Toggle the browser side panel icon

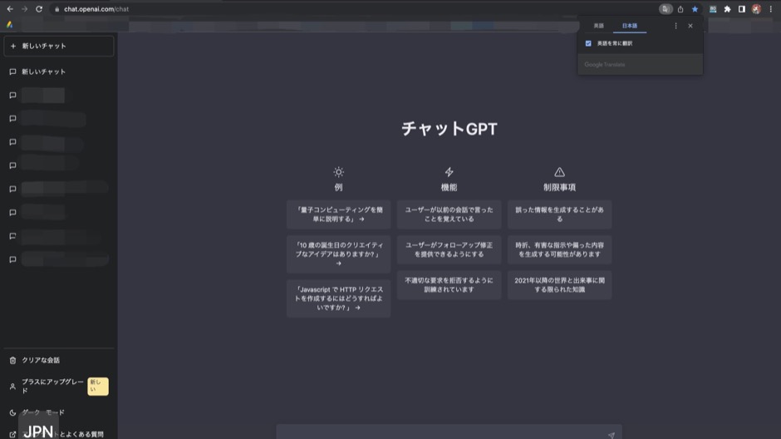tap(742, 9)
